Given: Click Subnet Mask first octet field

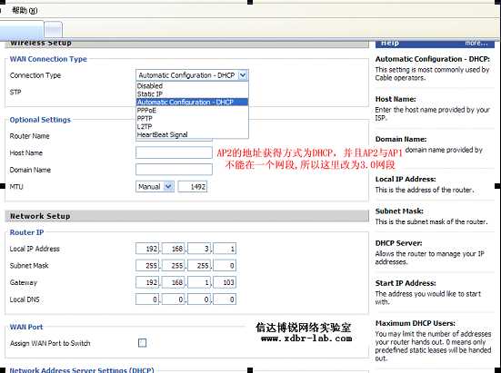Looking at the screenshot, I should coord(147,266).
